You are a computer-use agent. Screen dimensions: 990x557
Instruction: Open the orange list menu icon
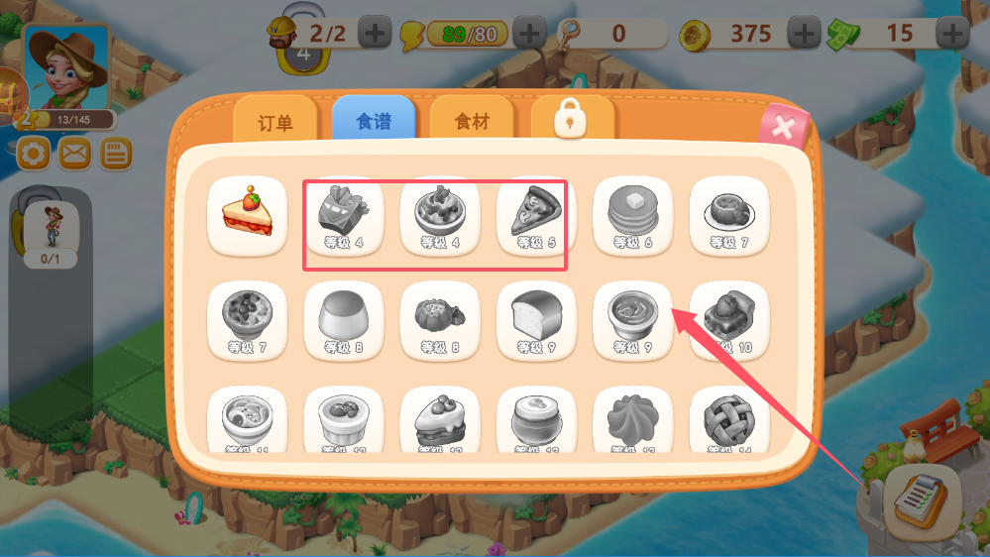[116, 154]
